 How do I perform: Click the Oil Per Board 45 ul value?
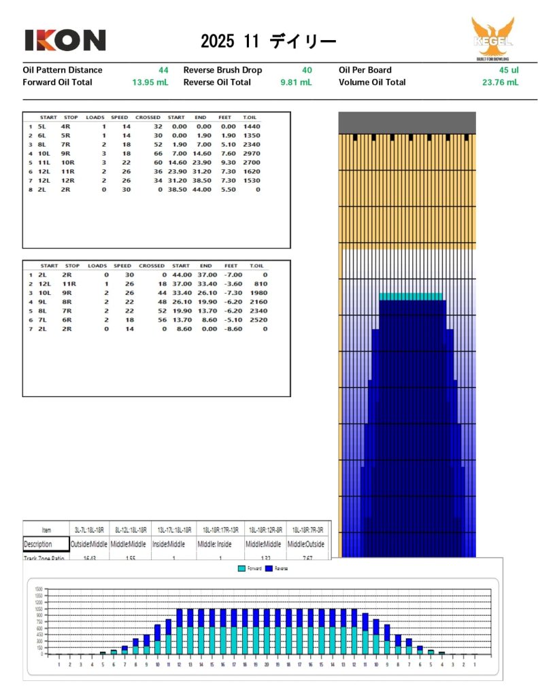click(508, 70)
